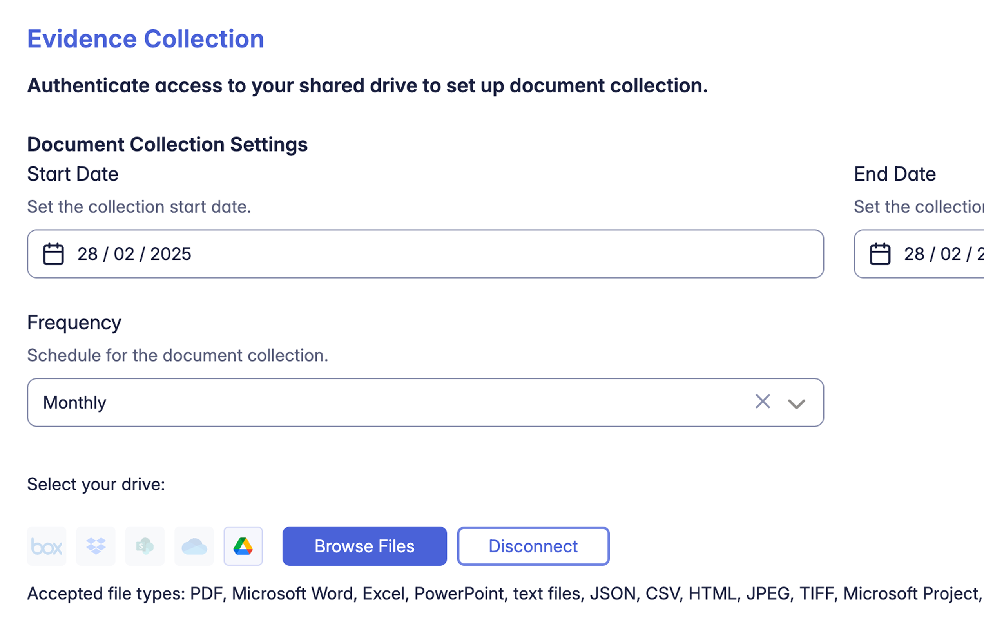
Task: Click the Google Drive icon
Action: (x=243, y=546)
